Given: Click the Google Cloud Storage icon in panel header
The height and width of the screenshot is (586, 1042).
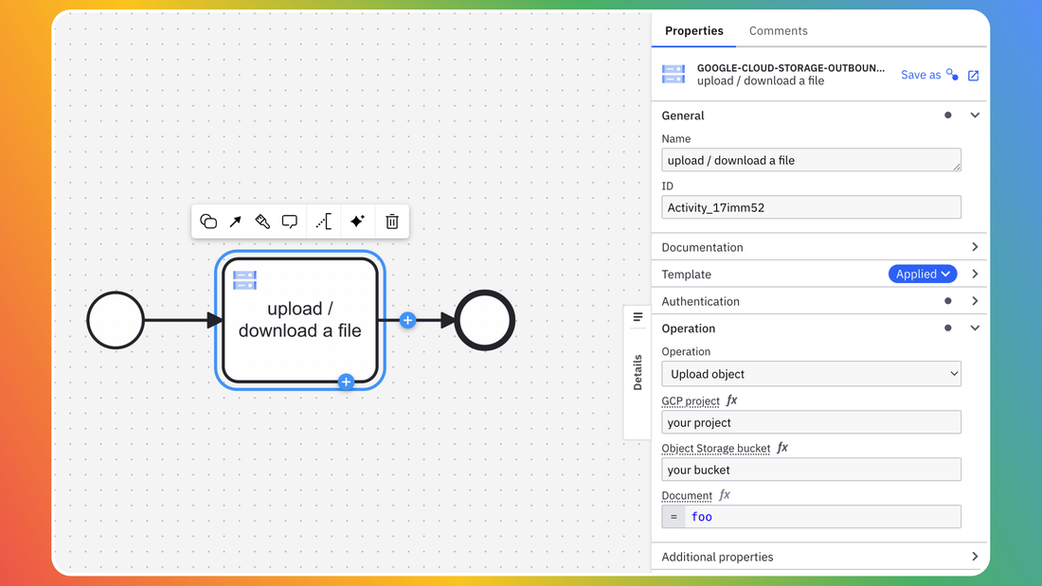Looking at the screenshot, I should (674, 74).
